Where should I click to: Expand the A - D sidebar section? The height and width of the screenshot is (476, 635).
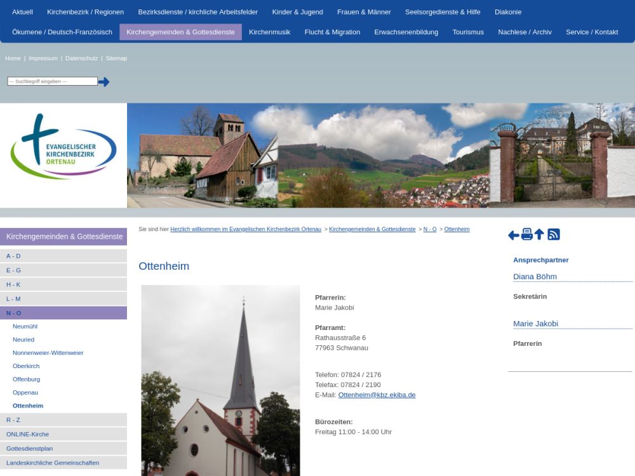tap(13, 256)
